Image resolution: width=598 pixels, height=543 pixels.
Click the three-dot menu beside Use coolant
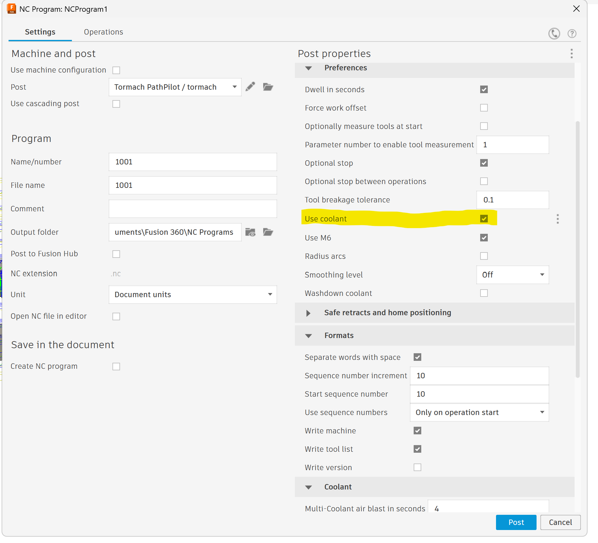[557, 219]
